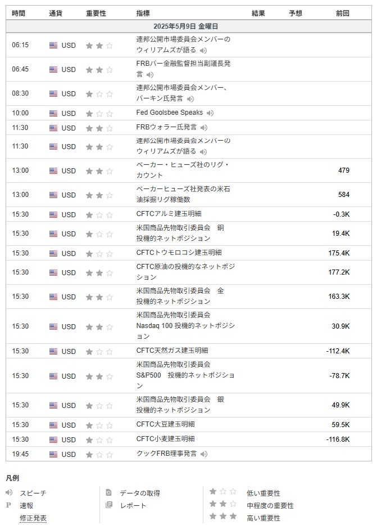
Task: Open CFTCトウモロコシ建玉明細 event
Action: (x=179, y=253)
